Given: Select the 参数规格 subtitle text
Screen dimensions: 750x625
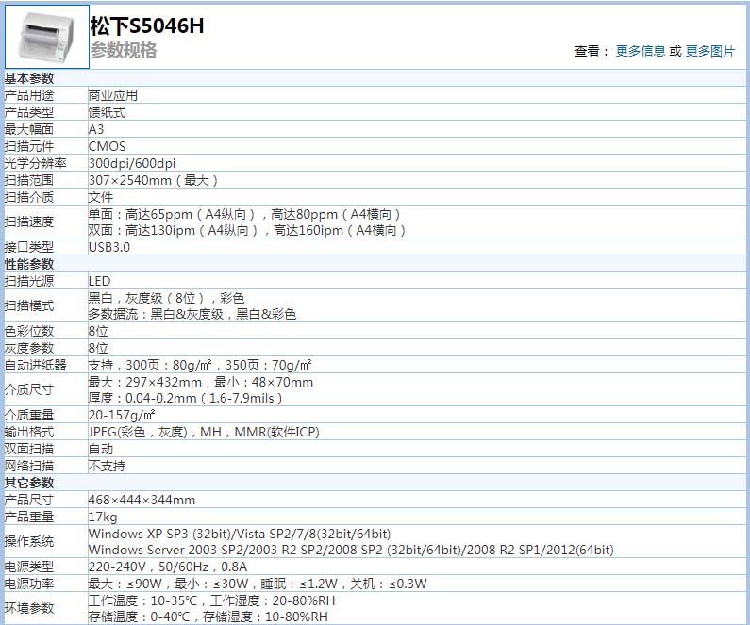Looking at the screenshot, I should click(124, 50).
